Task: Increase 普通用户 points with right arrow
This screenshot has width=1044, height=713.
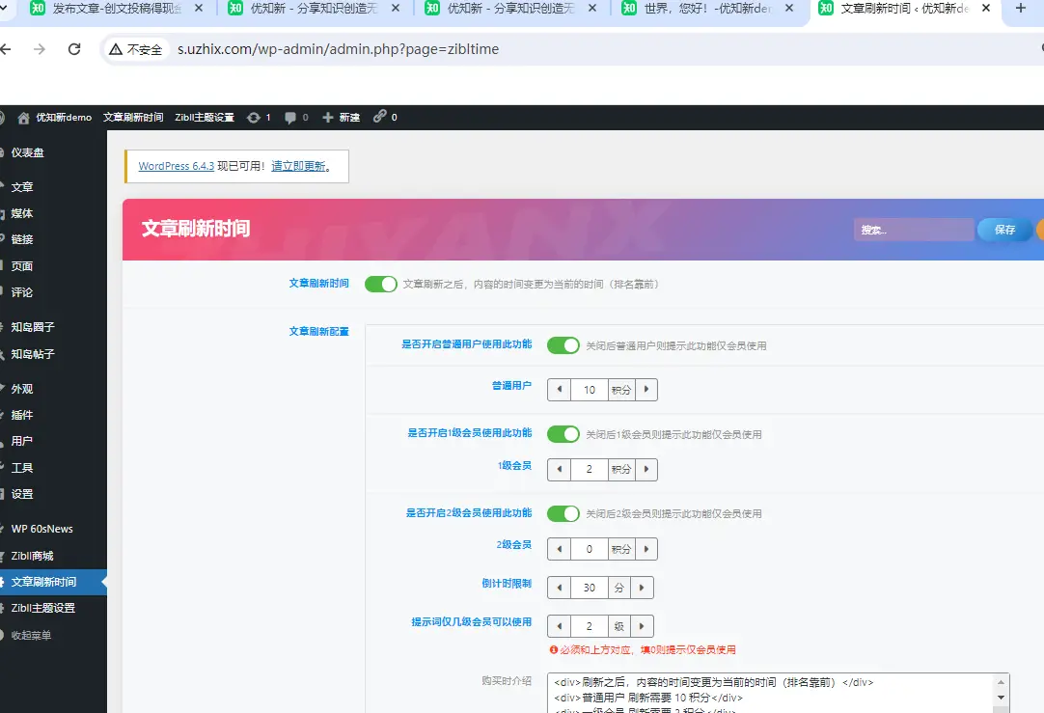Action: [x=646, y=390]
